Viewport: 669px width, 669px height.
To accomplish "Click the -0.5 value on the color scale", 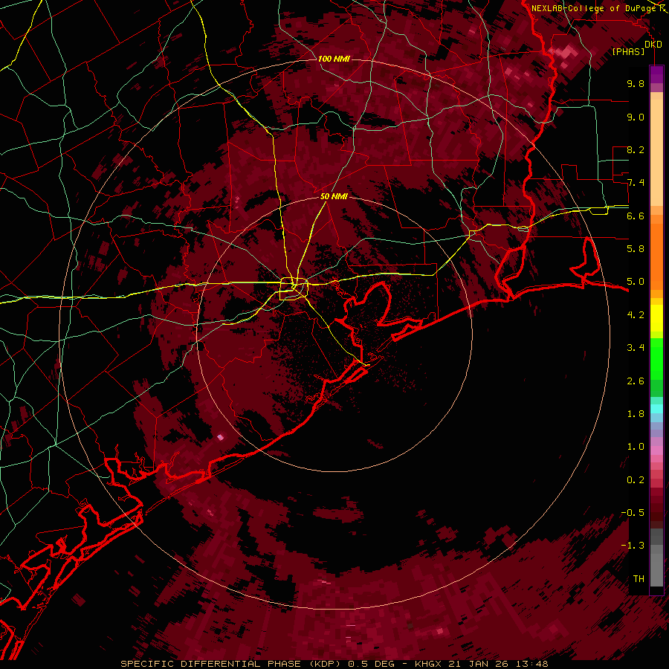I will [x=633, y=513].
